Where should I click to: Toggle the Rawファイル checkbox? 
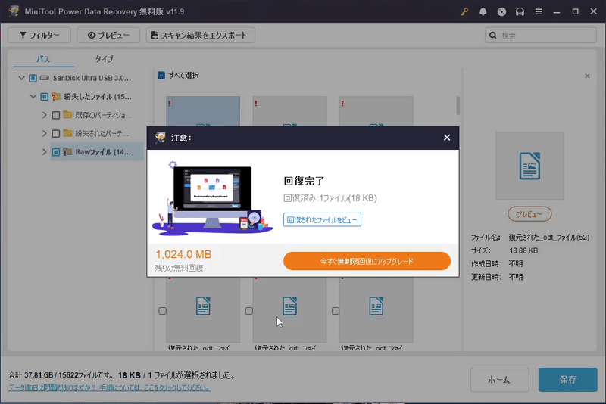tap(56, 152)
